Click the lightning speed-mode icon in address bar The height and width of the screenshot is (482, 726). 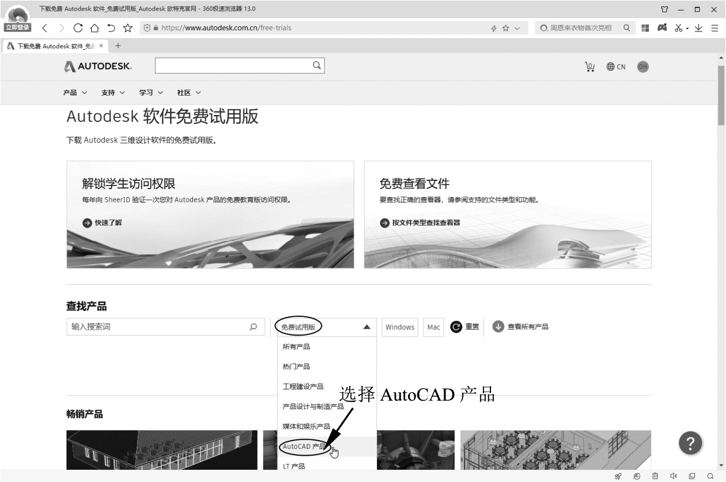tap(494, 28)
